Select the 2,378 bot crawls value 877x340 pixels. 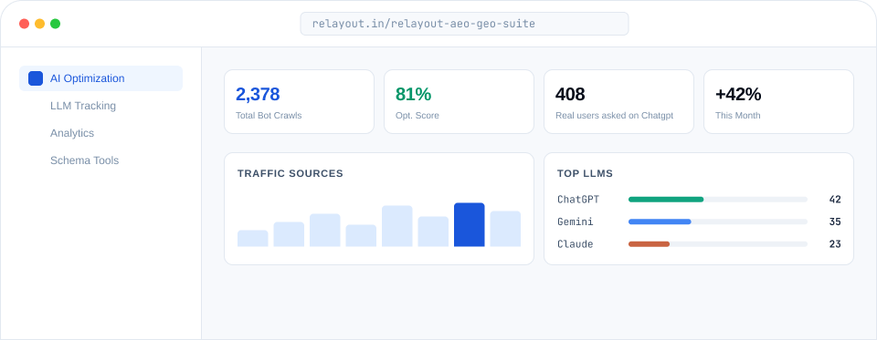click(x=258, y=95)
